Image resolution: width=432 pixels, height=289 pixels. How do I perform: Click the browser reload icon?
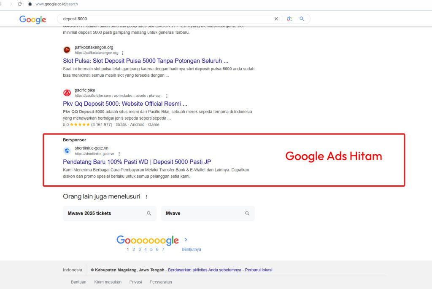(19, 4)
